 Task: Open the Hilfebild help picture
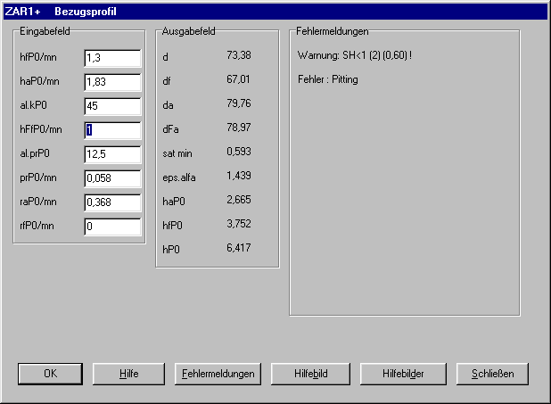pos(309,373)
